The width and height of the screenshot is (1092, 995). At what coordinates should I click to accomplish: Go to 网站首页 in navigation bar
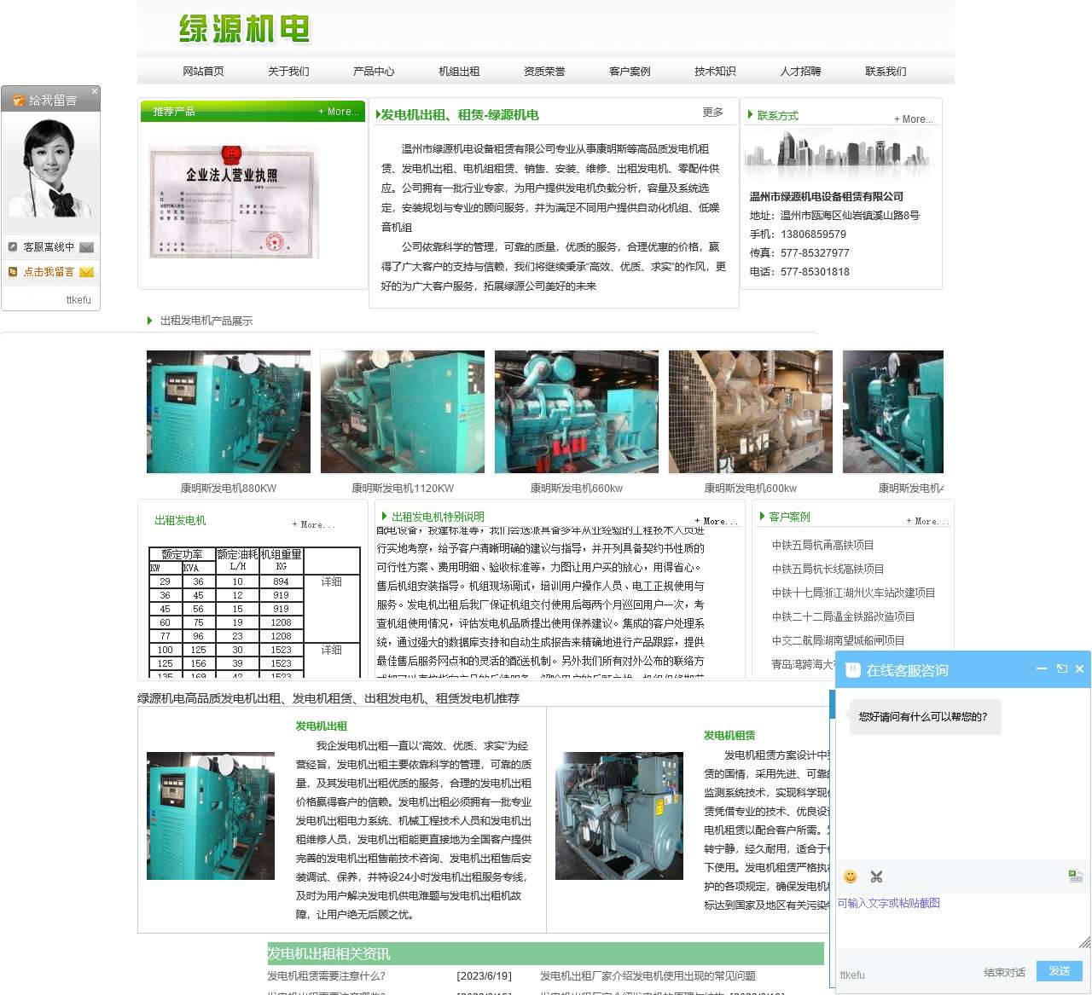tap(203, 72)
